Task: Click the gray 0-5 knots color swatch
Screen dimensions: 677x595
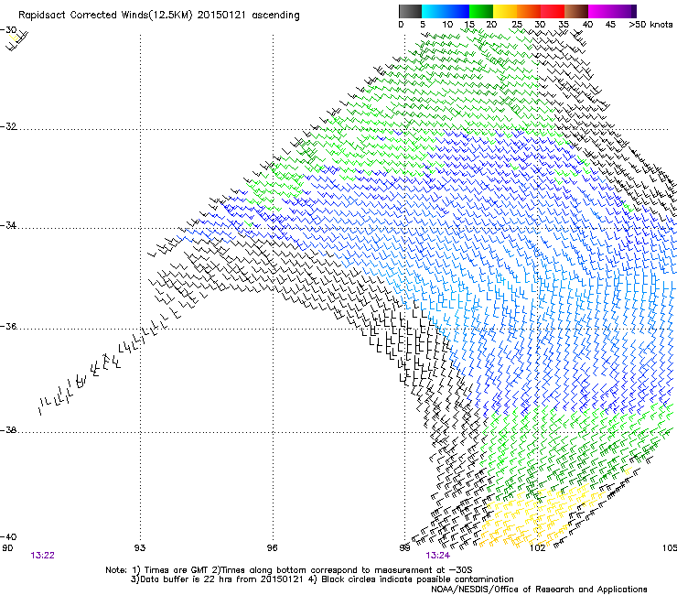Action: click(410, 11)
